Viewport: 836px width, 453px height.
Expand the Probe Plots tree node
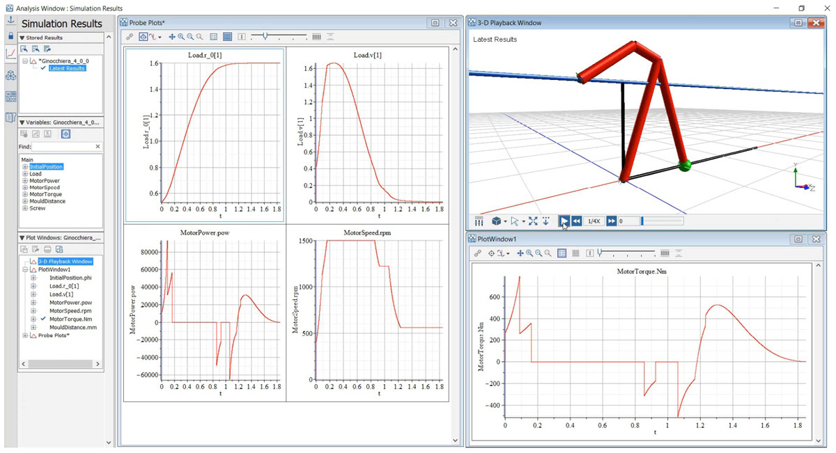[x=26, y=335]
